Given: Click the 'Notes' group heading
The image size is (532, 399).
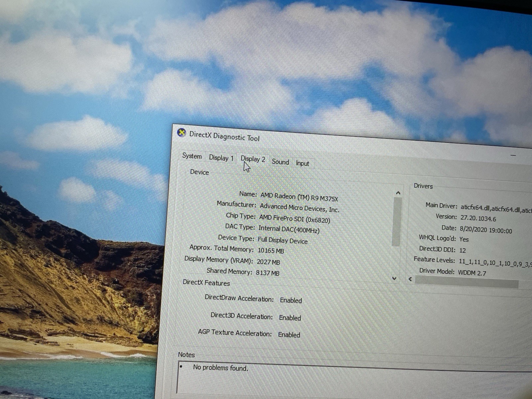Looking at the screenshot, I should point(186,355).
